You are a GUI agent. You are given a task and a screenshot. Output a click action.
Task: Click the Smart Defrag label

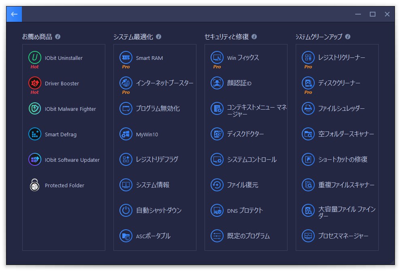click(x=61, y=135)
